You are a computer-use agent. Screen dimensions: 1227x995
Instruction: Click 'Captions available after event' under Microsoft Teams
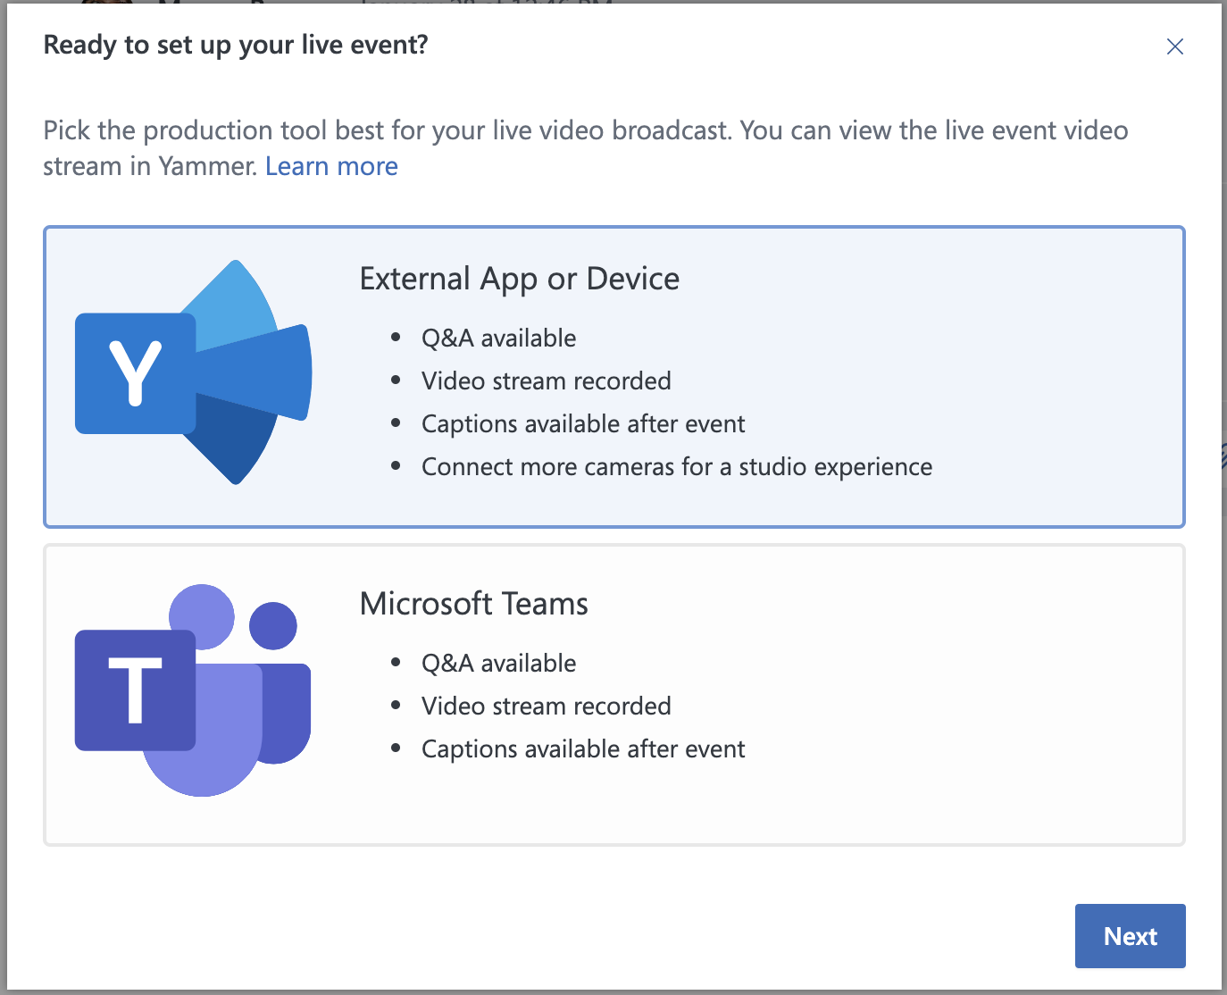click(583, 749)
